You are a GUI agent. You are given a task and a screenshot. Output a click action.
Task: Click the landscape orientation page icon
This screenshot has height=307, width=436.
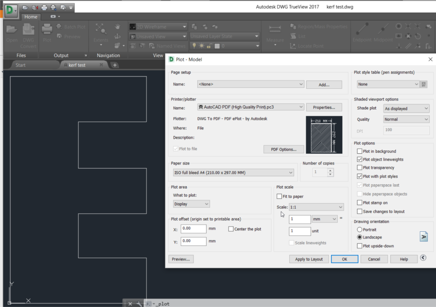[x=423, y=237]
